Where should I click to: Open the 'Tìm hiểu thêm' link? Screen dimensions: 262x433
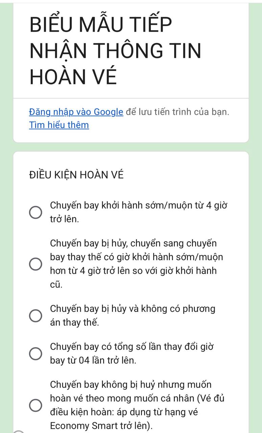click(59, 125)
